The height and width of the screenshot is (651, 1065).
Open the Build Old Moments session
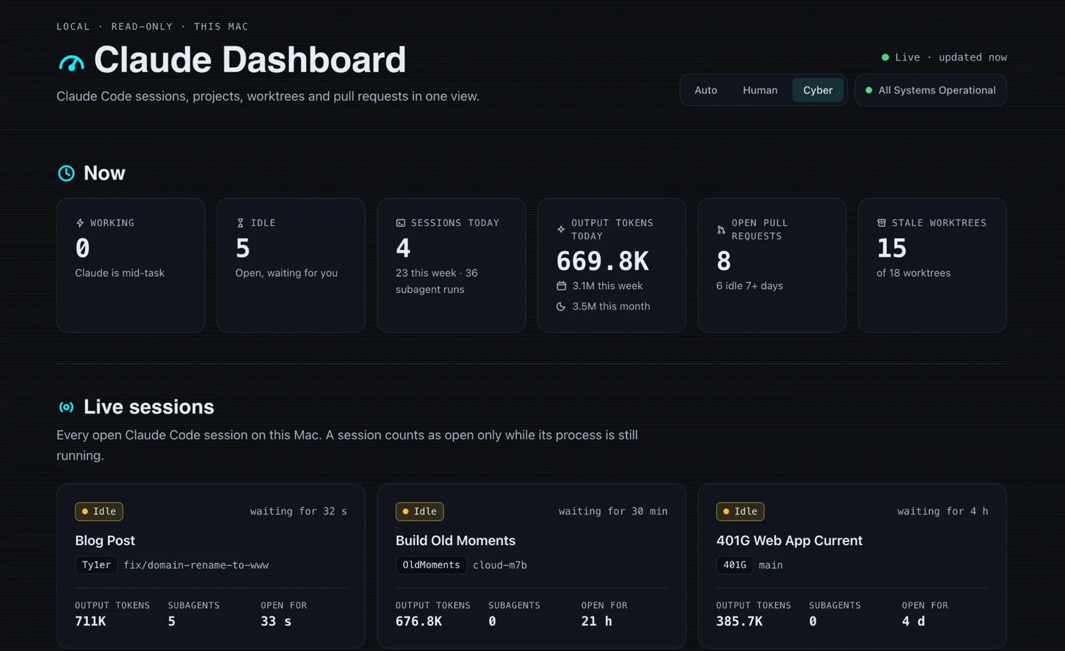(531, 566)
